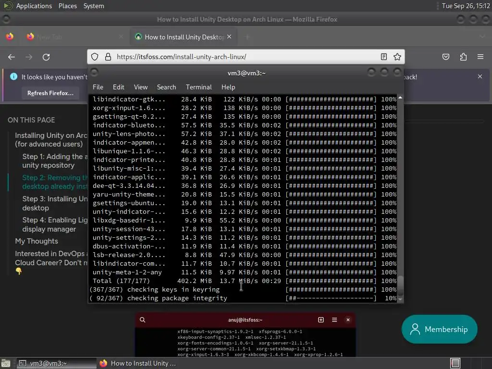Click search icon in anuj@itsfoss terminal image
Image resolution: width=492 pixels, height=369 pixels.
coord(142,320)
